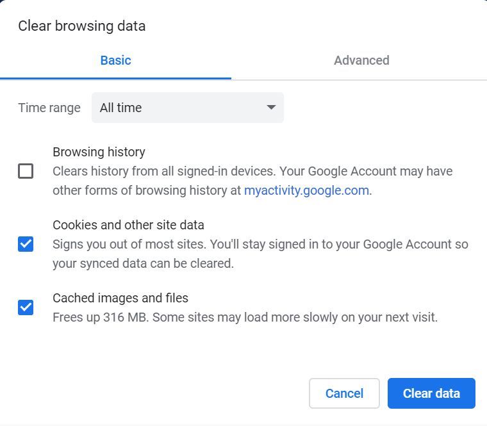
Task: Click the 'Cookies and other site data' title
Action: [x=128, y=225]
